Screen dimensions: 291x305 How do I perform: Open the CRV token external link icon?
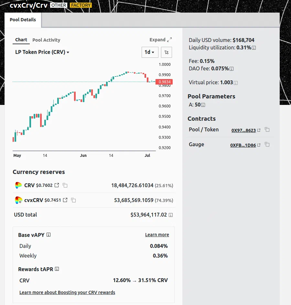[x=57, y=185]
